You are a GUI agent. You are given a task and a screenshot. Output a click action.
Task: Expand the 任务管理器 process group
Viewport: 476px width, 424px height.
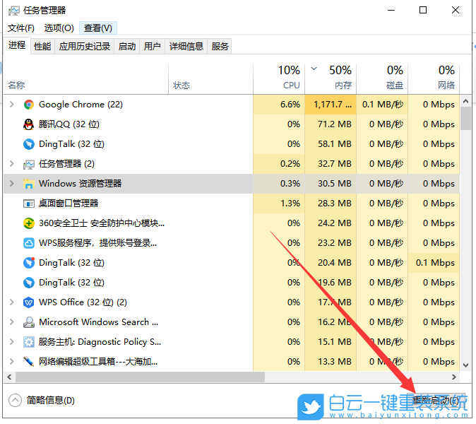11,164
